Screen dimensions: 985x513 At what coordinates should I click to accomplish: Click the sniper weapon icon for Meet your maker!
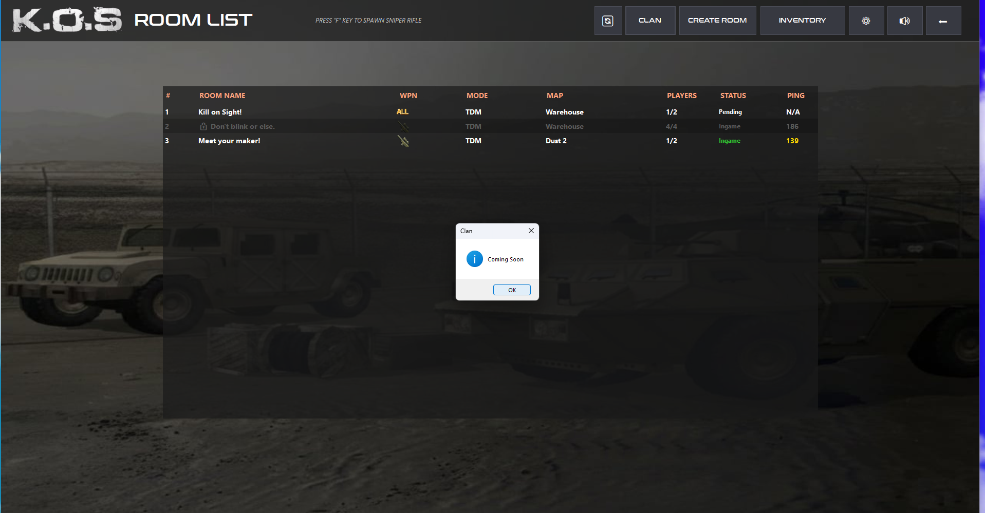(403, 141)
